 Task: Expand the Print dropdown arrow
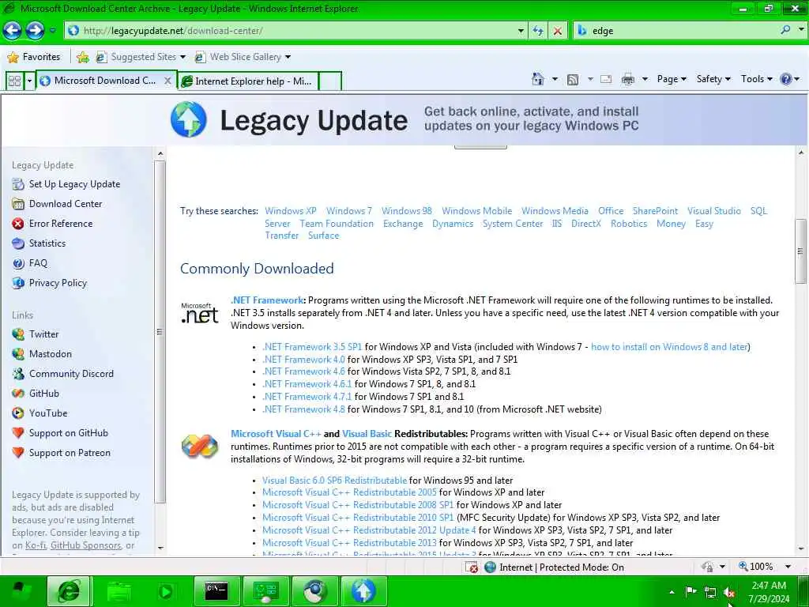tap(645, 79)
